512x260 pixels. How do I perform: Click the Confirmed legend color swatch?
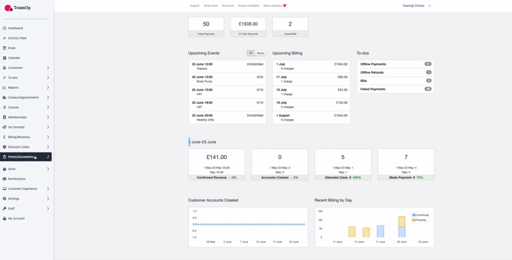coord(414,215)
